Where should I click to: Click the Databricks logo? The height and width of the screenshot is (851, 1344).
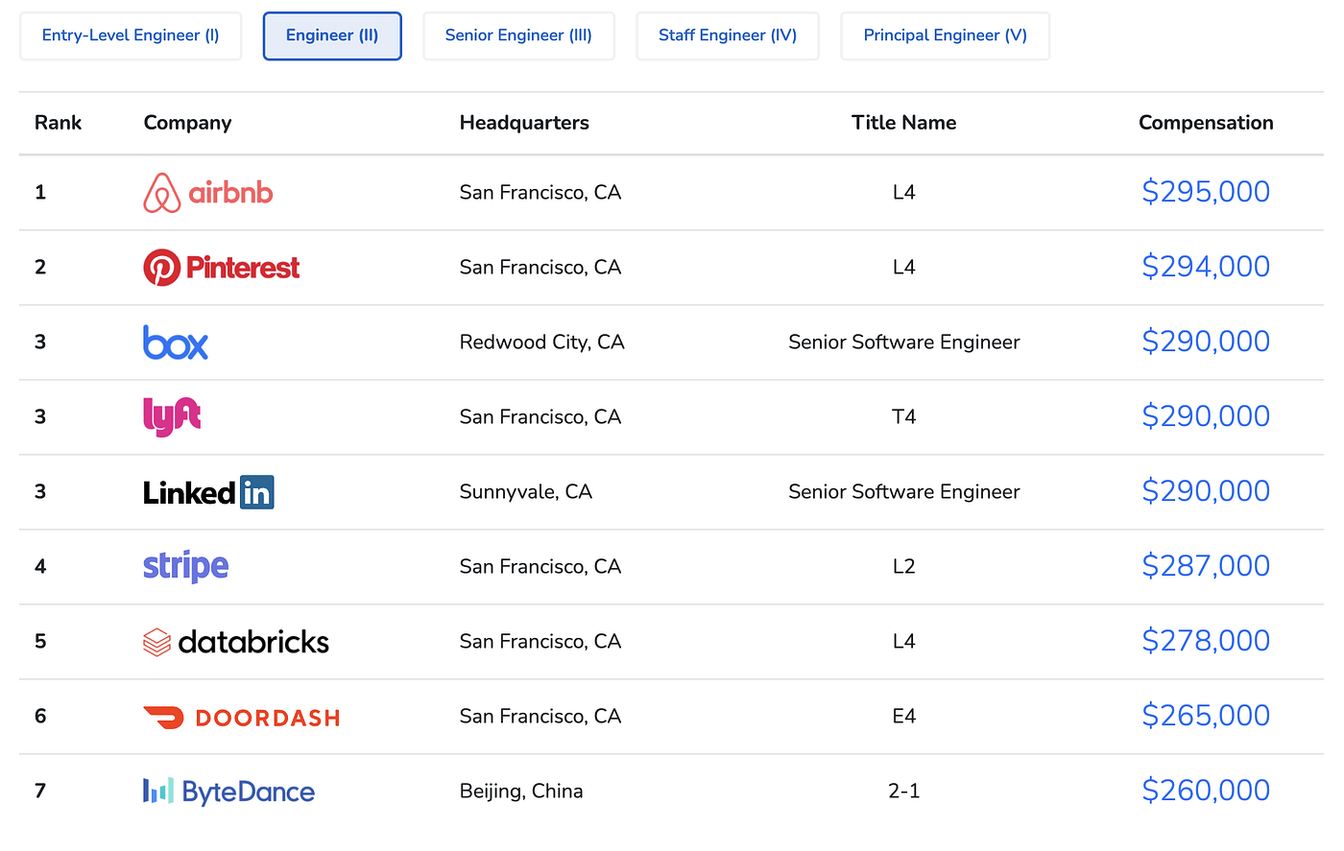236,642
